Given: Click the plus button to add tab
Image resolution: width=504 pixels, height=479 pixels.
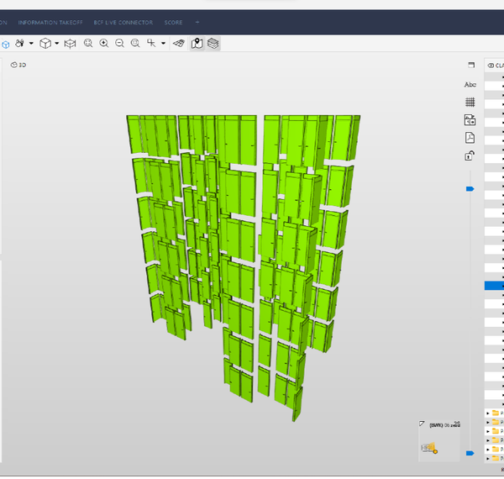Looking at the screenshot, I should pos(197,22).
